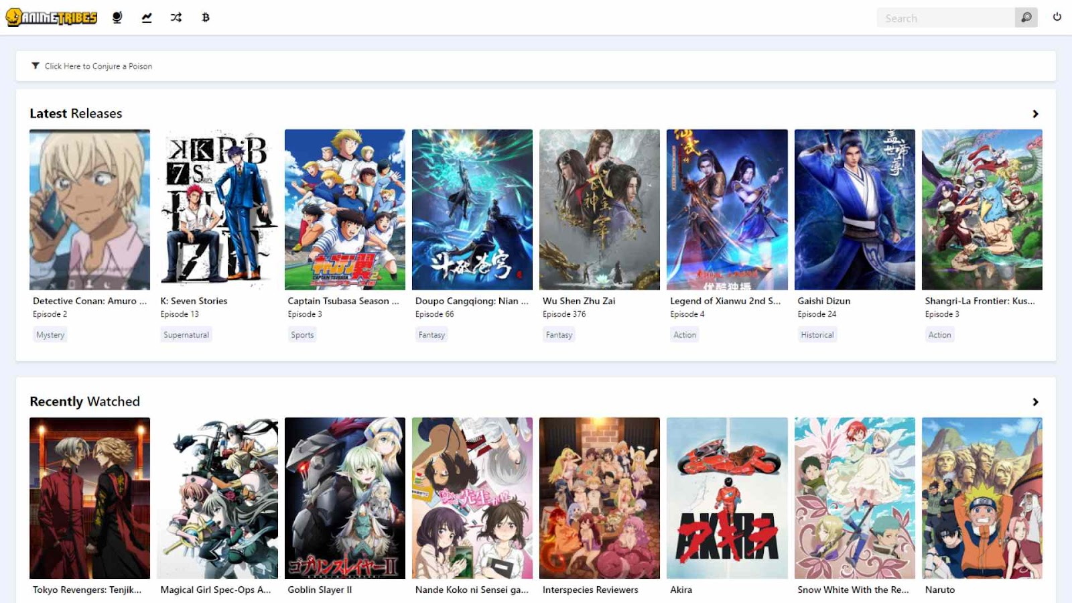Click 'Episode 3' under Captain Tsubasa
The height and width of the screenshot is (603, 1072).
click(305, 314)
